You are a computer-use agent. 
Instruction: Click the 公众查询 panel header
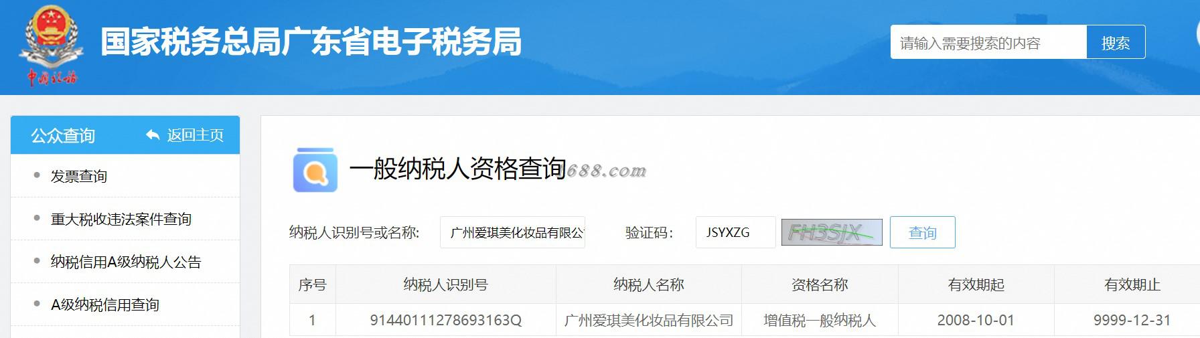pyautogui.click(x=125, y=135)
